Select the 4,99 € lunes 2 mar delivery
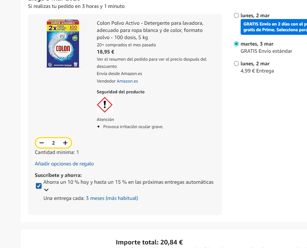The width and height of the screenshot is (307, 248). pyautogui.click(x=236, y=63)
